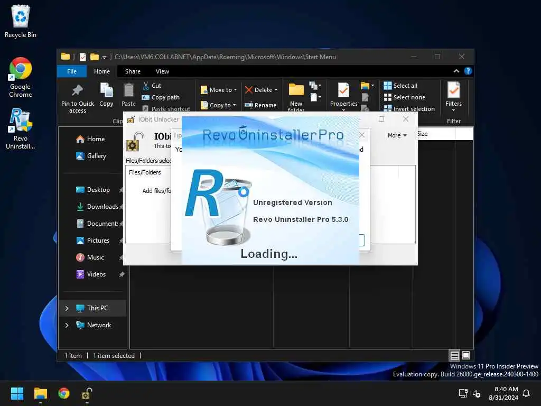Open Revo Uninstaller desktop shortcut
Viewport: 541px width, 406px height.
point(21,129)
